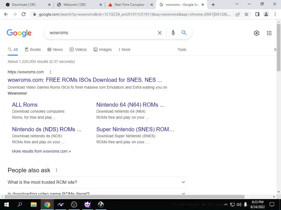Share this page via address bar icon
This screenshot has height=210, width=281.
click(238, 14)
